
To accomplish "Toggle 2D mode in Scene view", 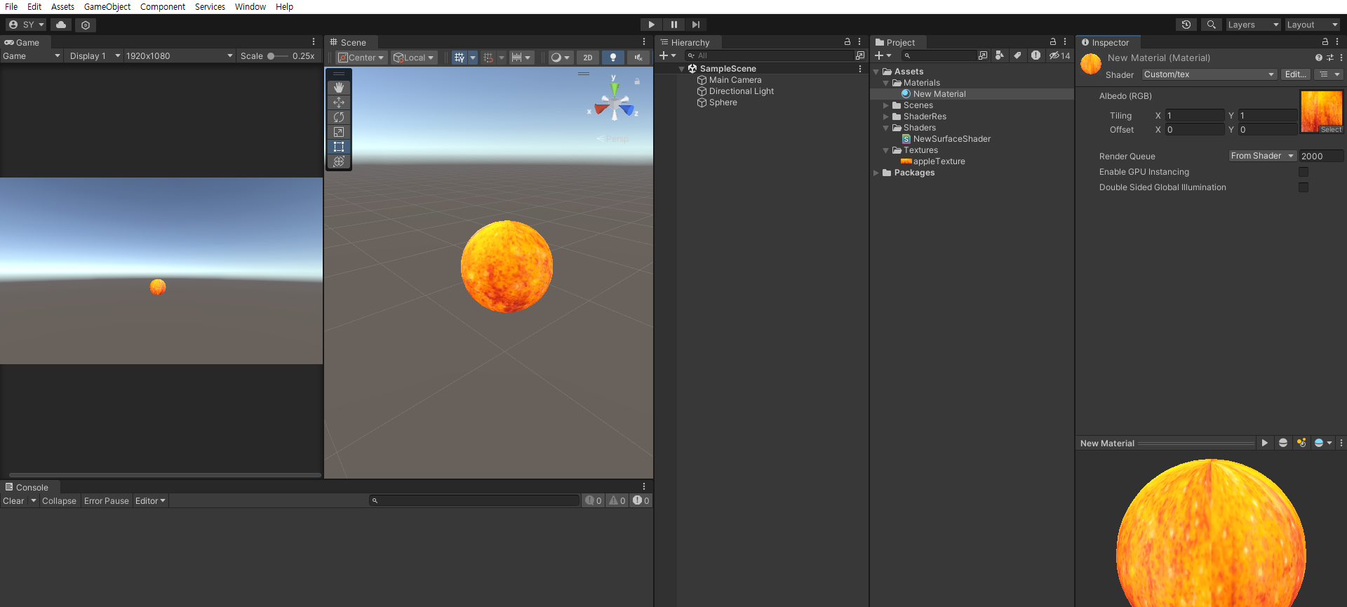I will 588,58.
